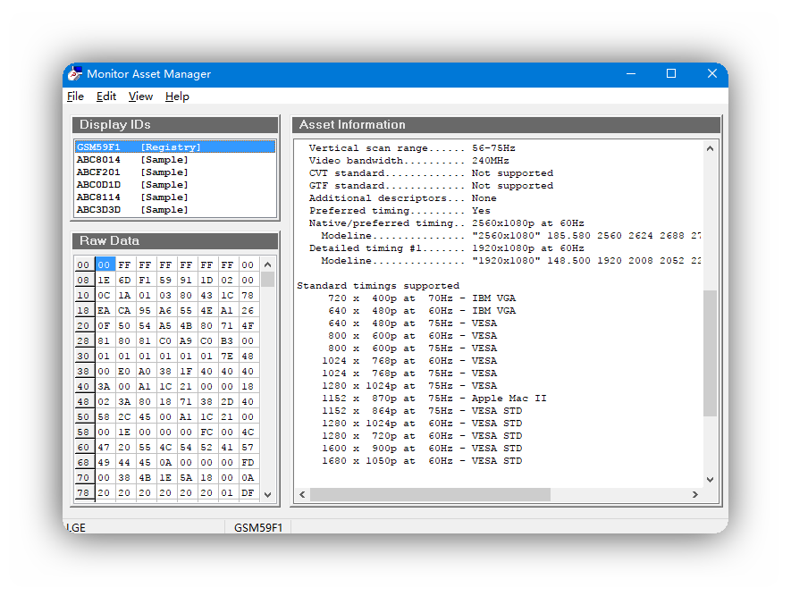Click the Native/preferred timing 2560x1080p line
Viewport: 791px width, 596px height.
(447, 222)
